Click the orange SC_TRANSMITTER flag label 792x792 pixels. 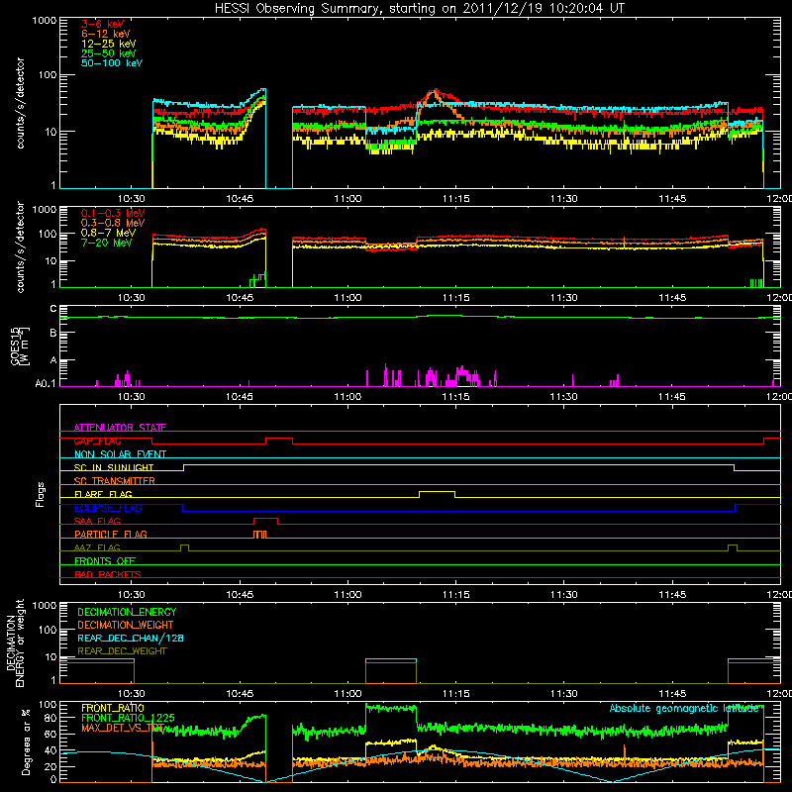pyautogui.click(x=114, y=481)
